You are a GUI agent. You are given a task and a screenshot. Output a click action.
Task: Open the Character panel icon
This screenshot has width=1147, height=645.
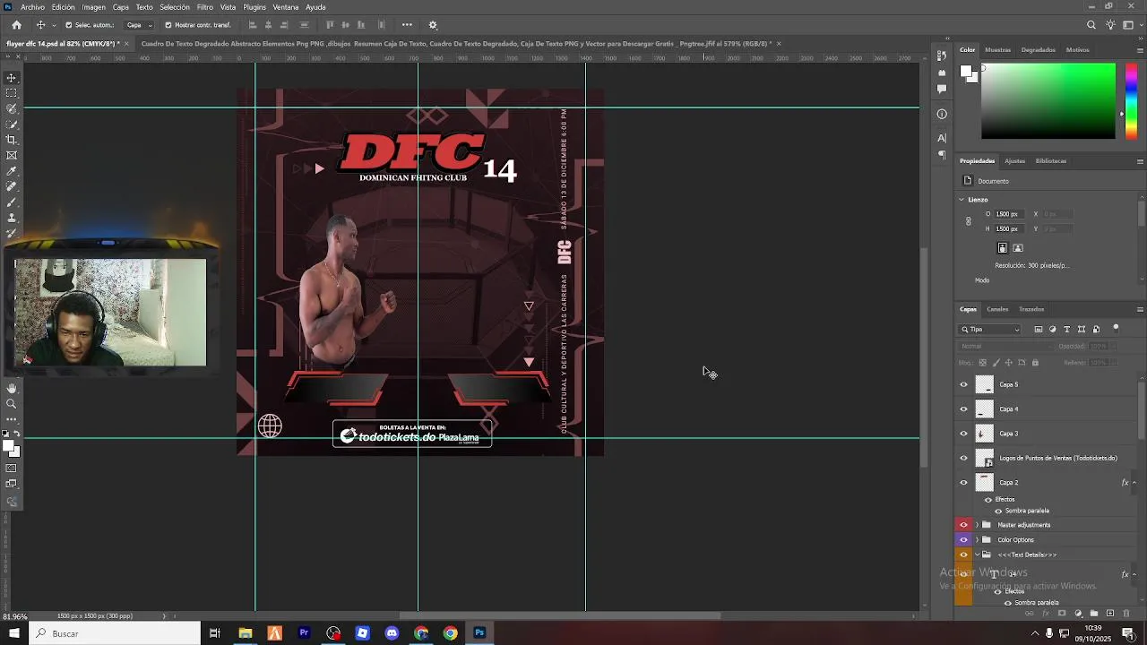tap(942, 138)
